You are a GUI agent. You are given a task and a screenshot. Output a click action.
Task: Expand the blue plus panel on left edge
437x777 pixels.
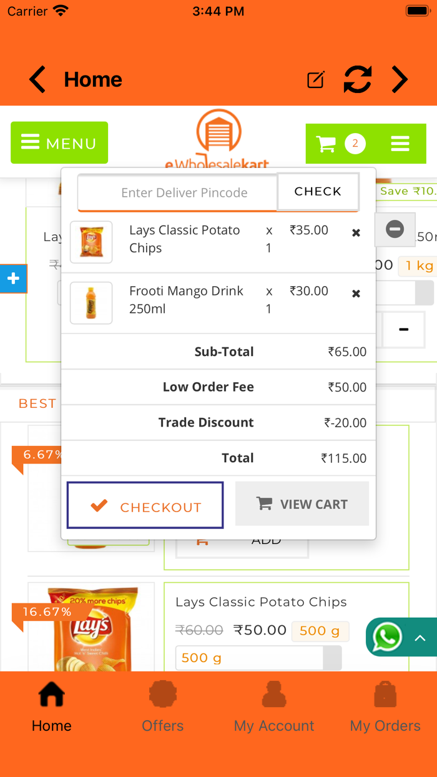(13, 279)
